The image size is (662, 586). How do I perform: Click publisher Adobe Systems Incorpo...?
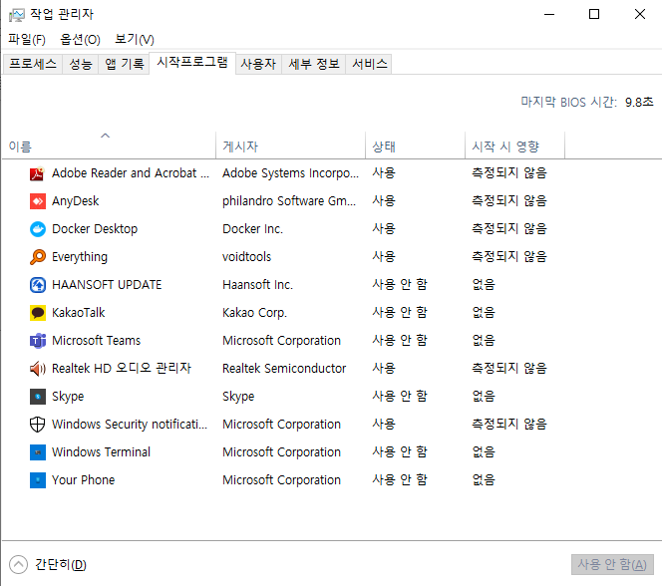tap(290, 173)
